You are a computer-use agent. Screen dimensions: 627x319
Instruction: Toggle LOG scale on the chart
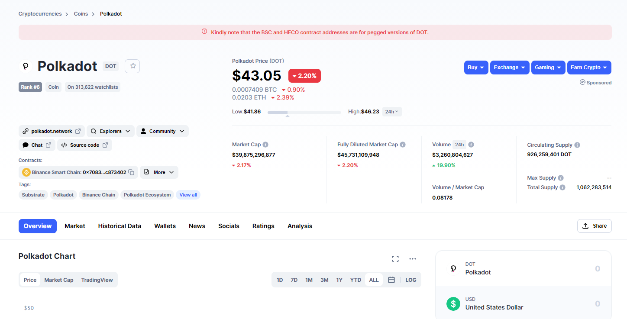tap(411, 280)
